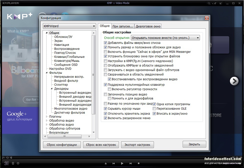Screen dimensions: 244x168
Task: Click the Закрыть button
Action: point(194,144)
